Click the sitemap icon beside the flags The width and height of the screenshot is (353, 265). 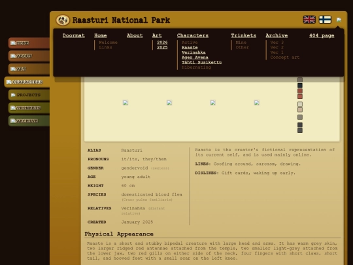[339, 20]
